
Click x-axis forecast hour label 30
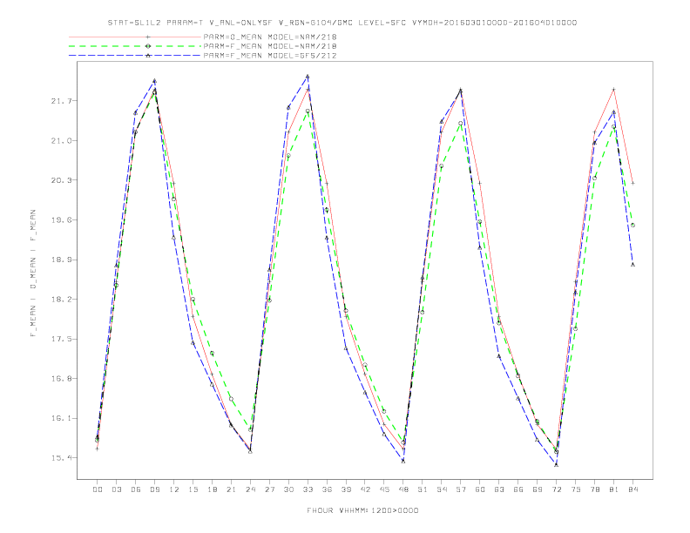pyautogui.click(x=288, y=489)
